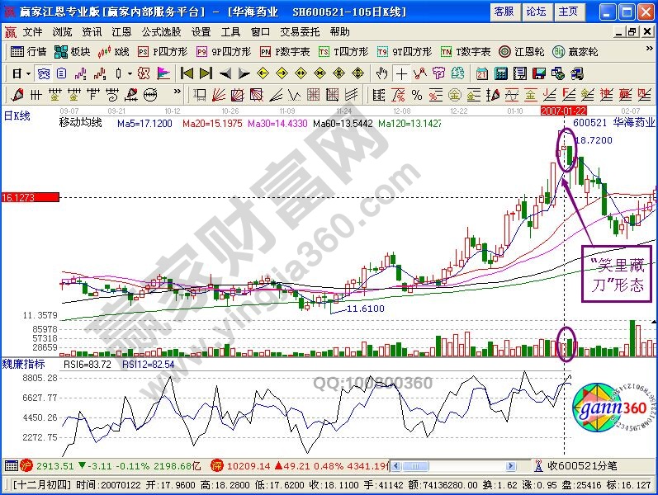658x495 pixels.
Task: Open the 江恩 menu
Action: (121, 32)
